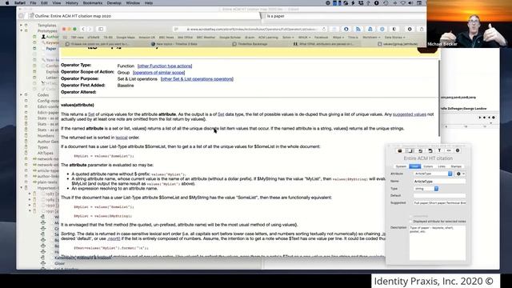Open the Type dropdown set to string
Screen dimensions: 512x288
pos(426,189)
